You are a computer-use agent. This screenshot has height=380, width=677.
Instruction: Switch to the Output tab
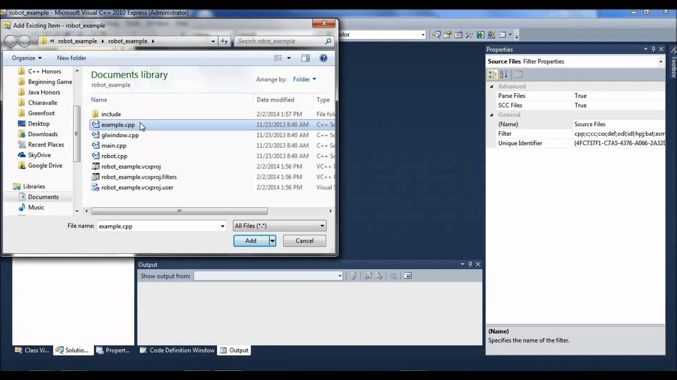(x=234, y=350)
